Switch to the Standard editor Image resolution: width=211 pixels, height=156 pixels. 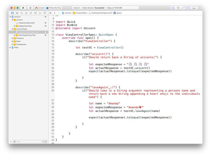173,8
